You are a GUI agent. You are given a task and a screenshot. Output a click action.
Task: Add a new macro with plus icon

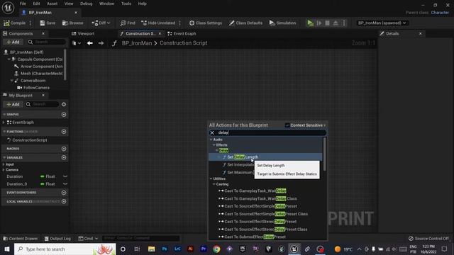(64, 149)
